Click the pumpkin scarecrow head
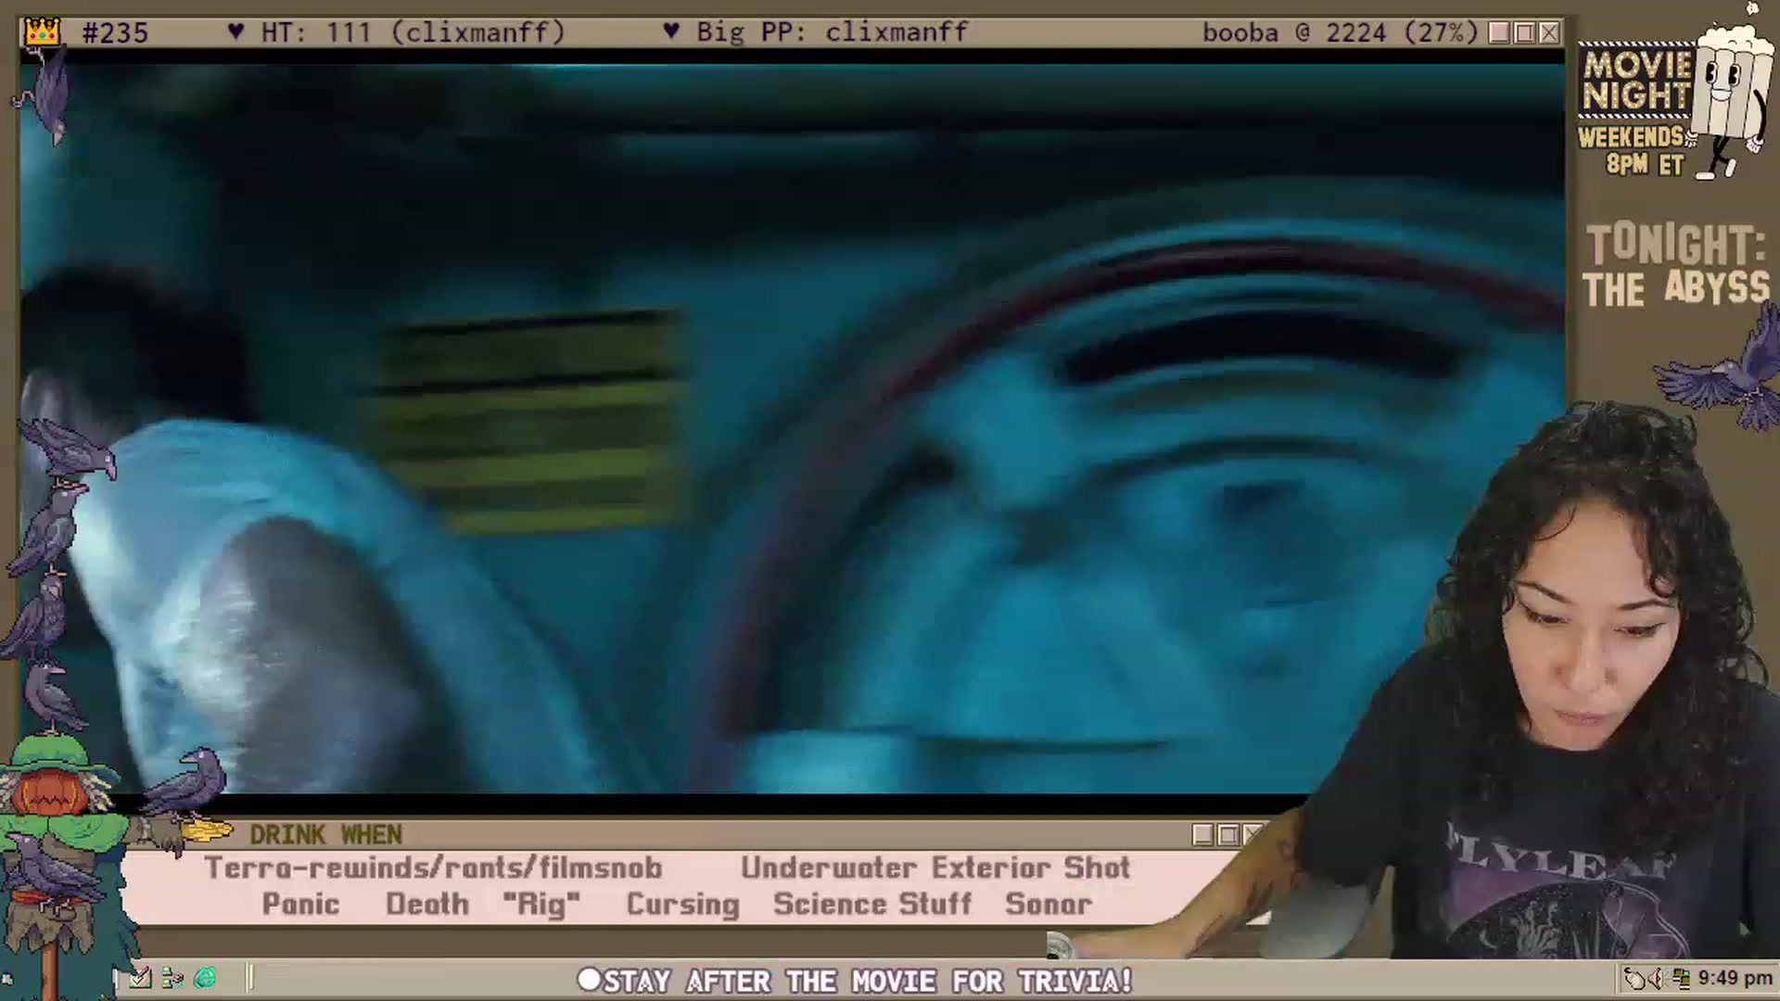Image resolution: width=1780 pixels, height=1001 pixels. pyautogui.click(x=51, y=792)
